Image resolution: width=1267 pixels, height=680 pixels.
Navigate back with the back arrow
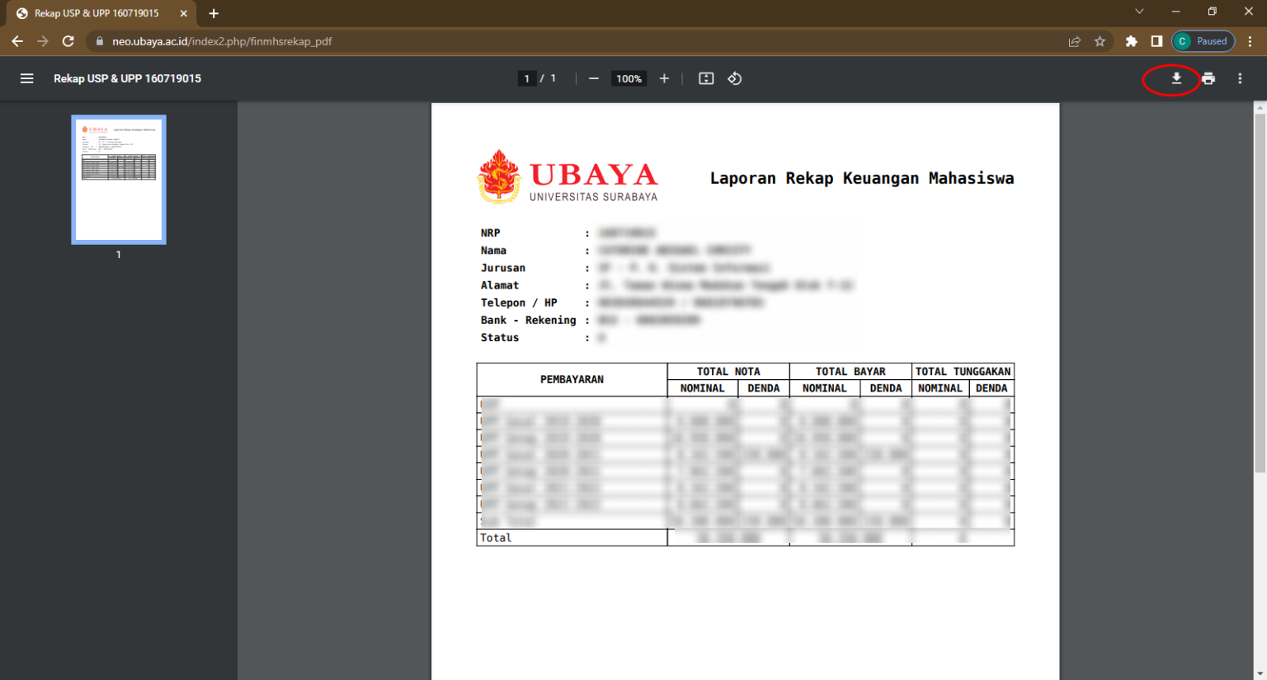point(16,40)
